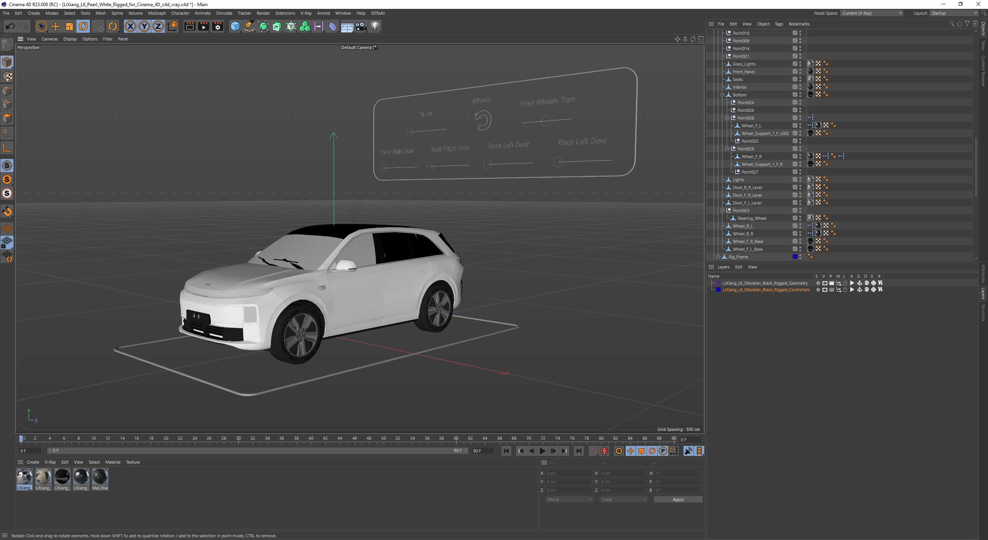Drag the timeline frame position slider
The image size is (988, 540).
pos(23,439)
